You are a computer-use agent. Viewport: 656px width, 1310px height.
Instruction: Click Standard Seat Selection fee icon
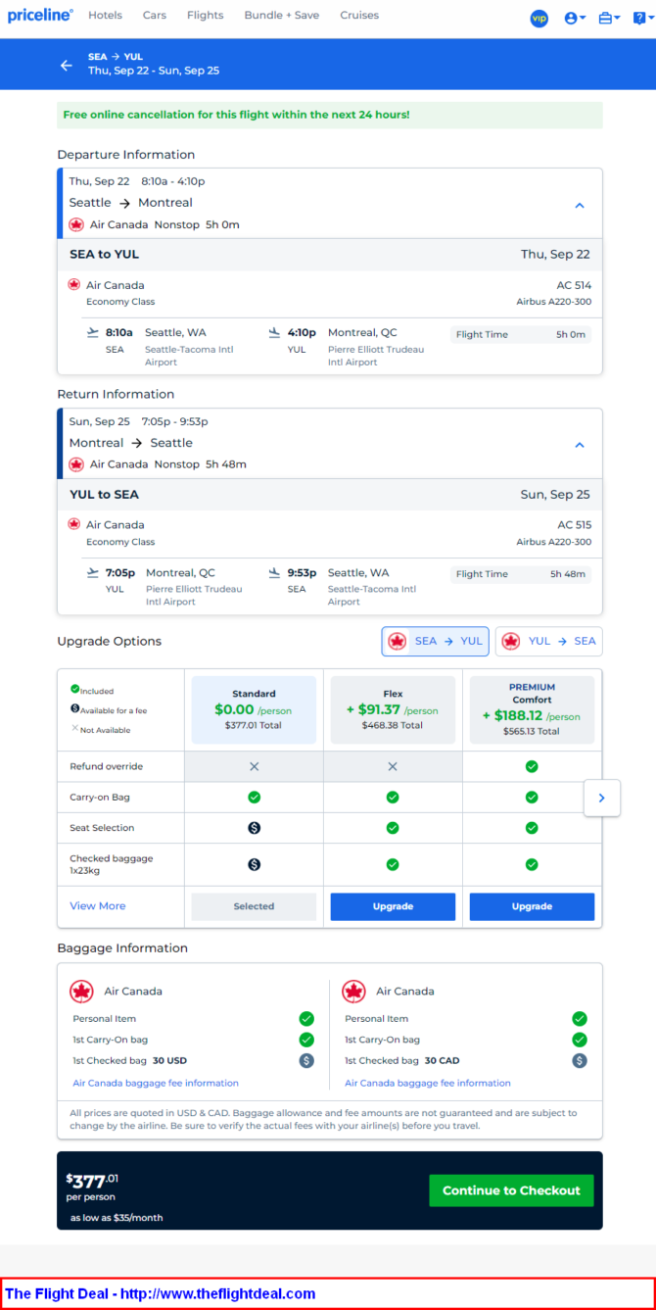(254, 828)
